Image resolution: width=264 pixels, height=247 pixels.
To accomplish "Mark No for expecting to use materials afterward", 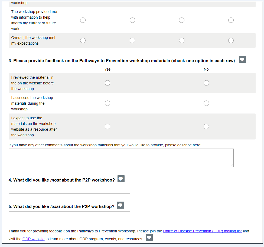I will [206, 126].
